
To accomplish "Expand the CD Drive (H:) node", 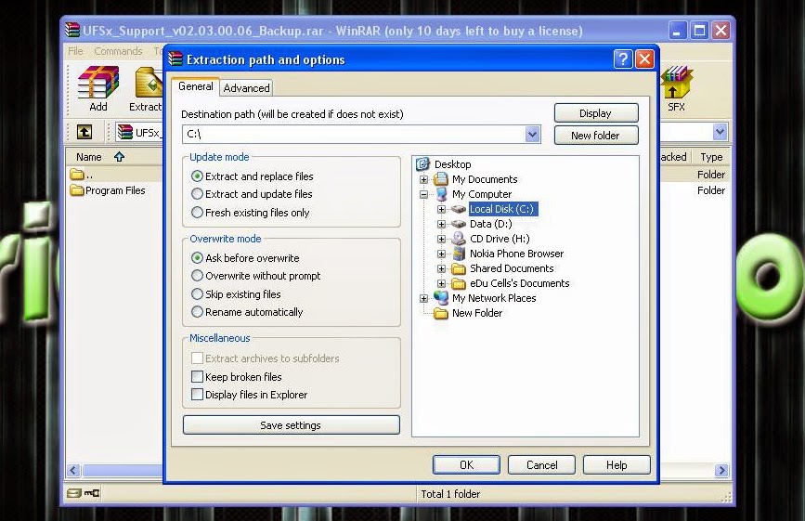I will [x=442, y=240].
